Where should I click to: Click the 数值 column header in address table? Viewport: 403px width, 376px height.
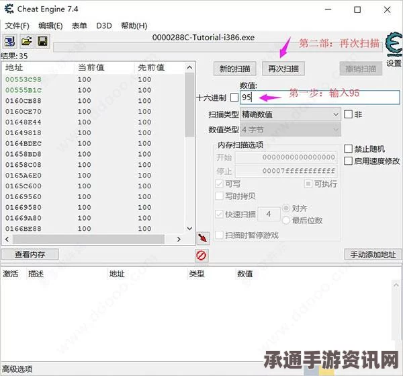tap(244, 274)
